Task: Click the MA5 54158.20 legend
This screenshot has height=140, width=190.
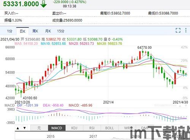Action: [x=26, y=44]
